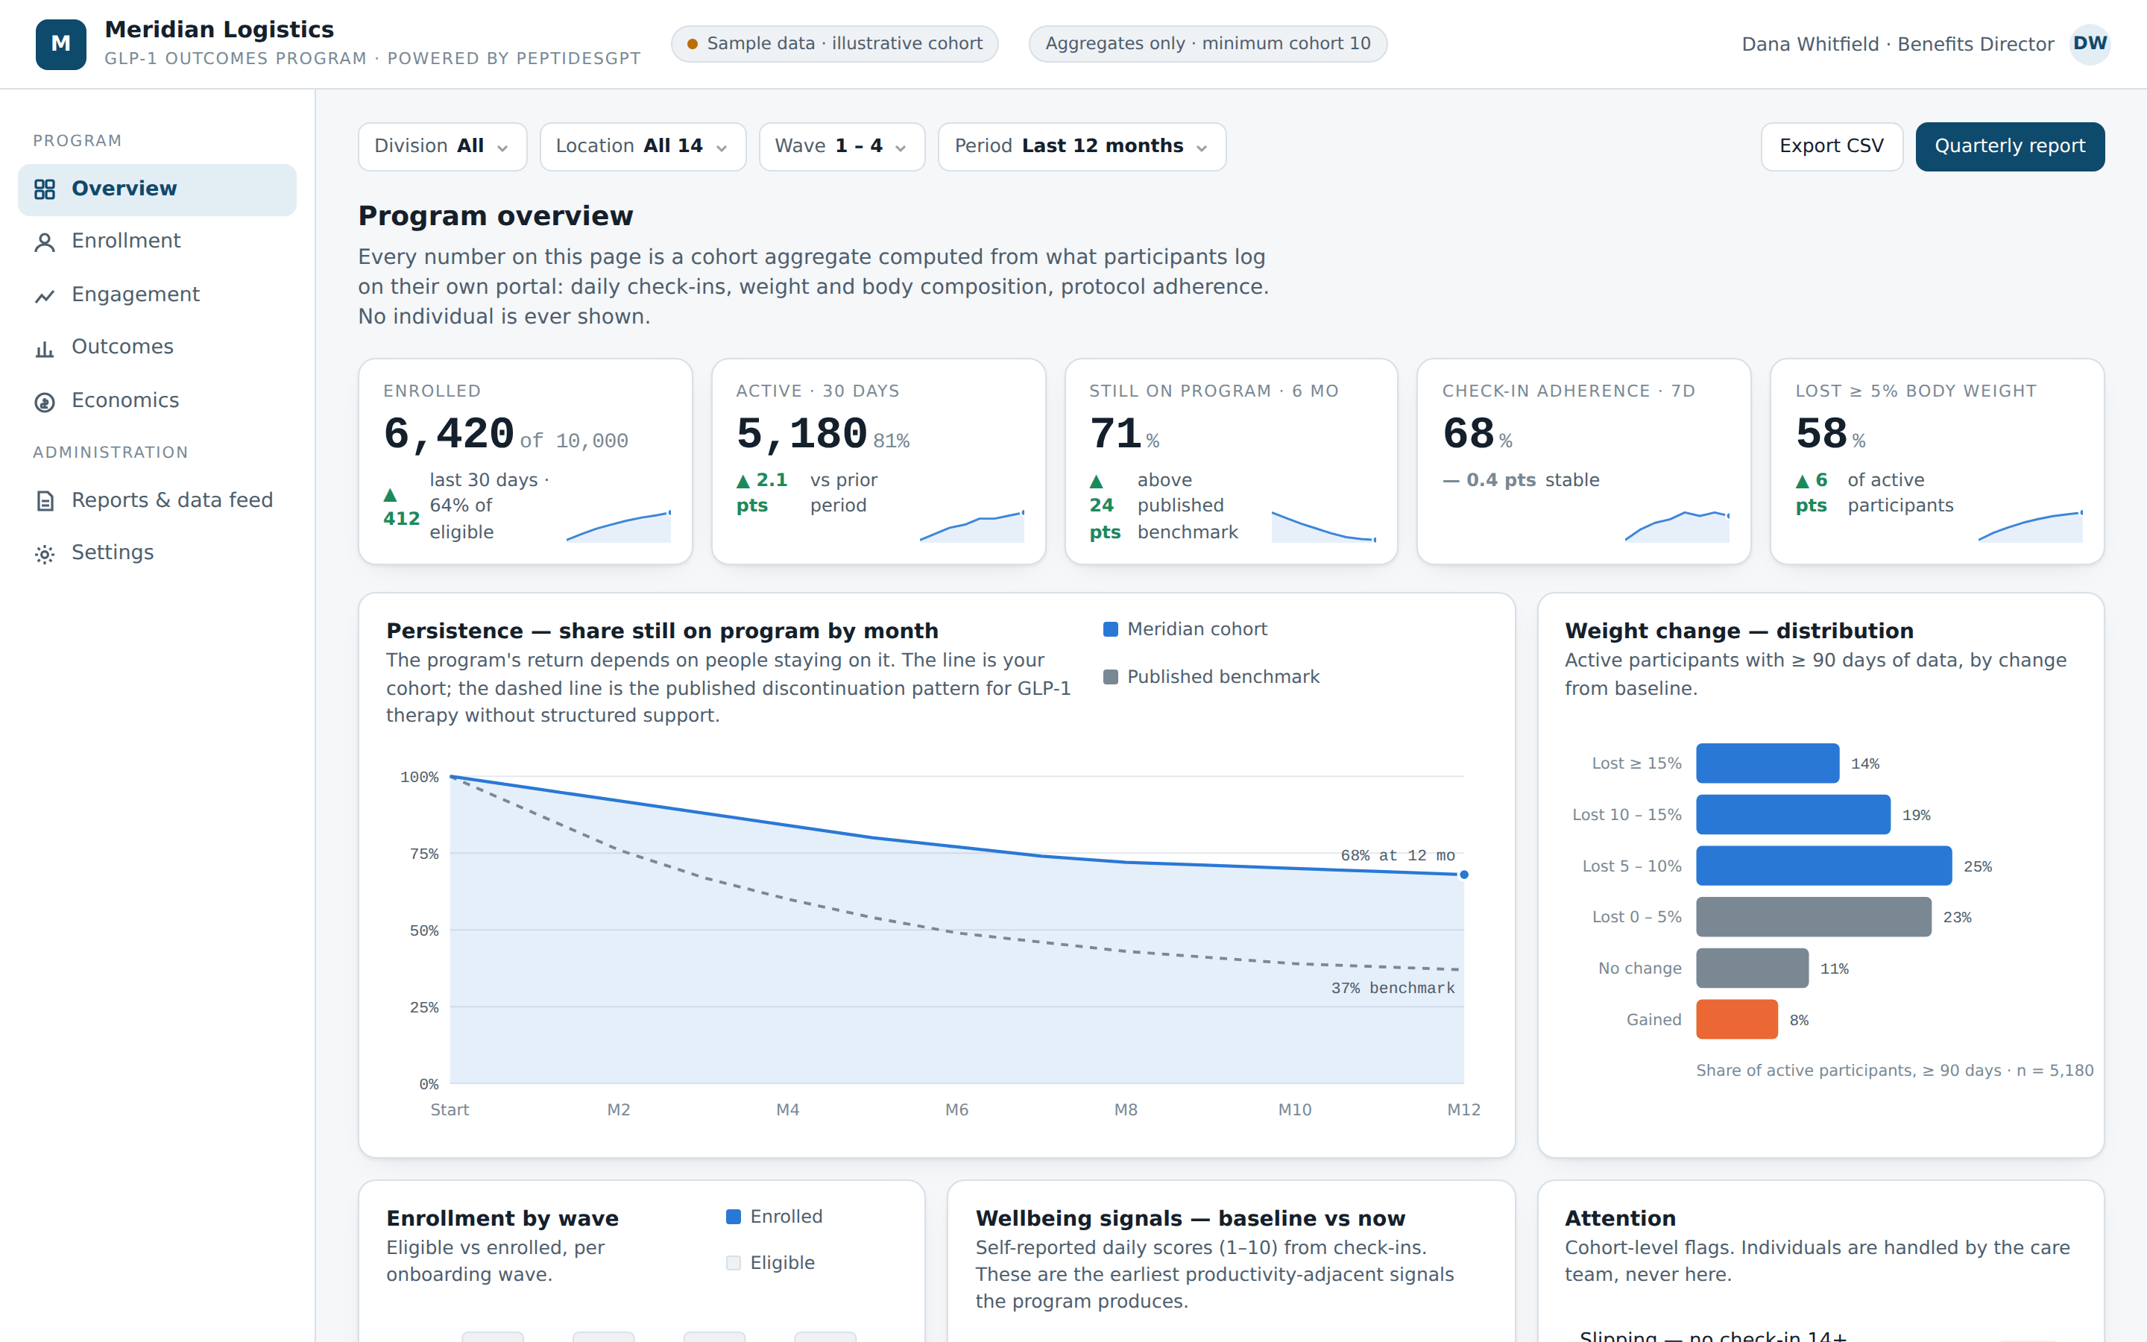Click the gray No change bar
Screen dimensions: 2147x1342
[1751, 968]
